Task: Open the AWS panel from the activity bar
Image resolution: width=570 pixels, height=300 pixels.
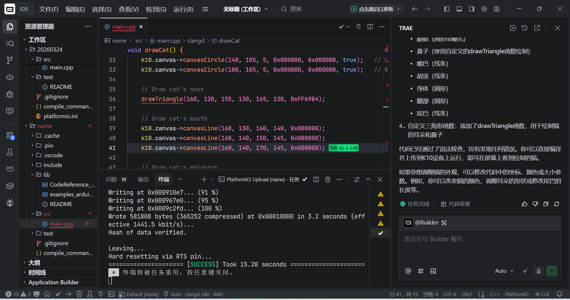Action: pyautogui.click(x=9, y=168)
